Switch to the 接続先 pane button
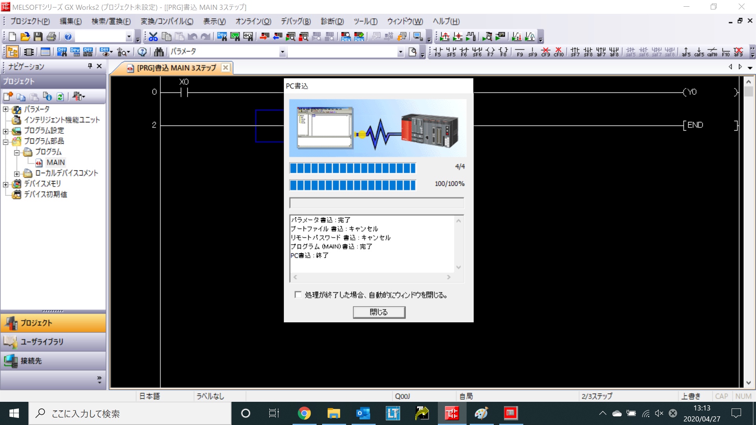756x425 pixels. click(53, 360)
